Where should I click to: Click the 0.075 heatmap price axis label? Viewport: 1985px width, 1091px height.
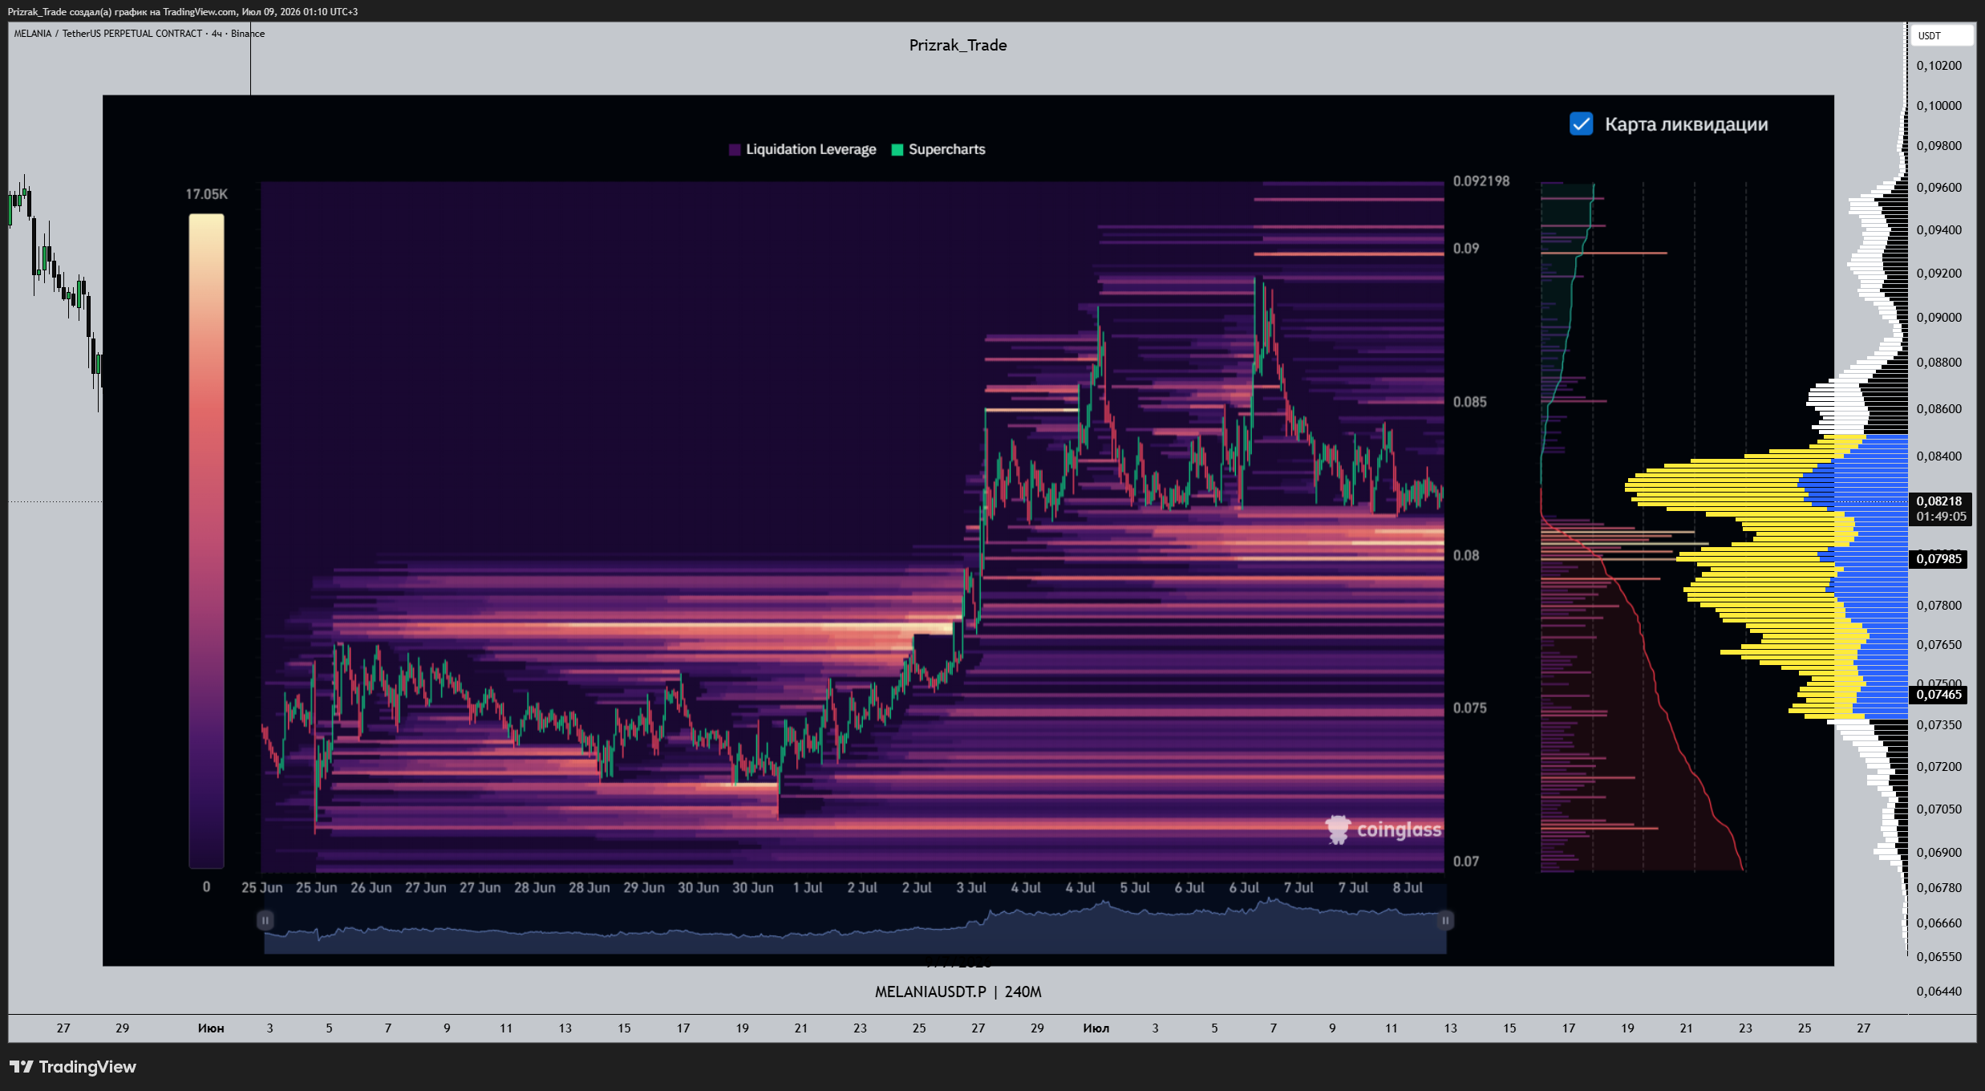pyautogui.click(x=1469, y=708)
